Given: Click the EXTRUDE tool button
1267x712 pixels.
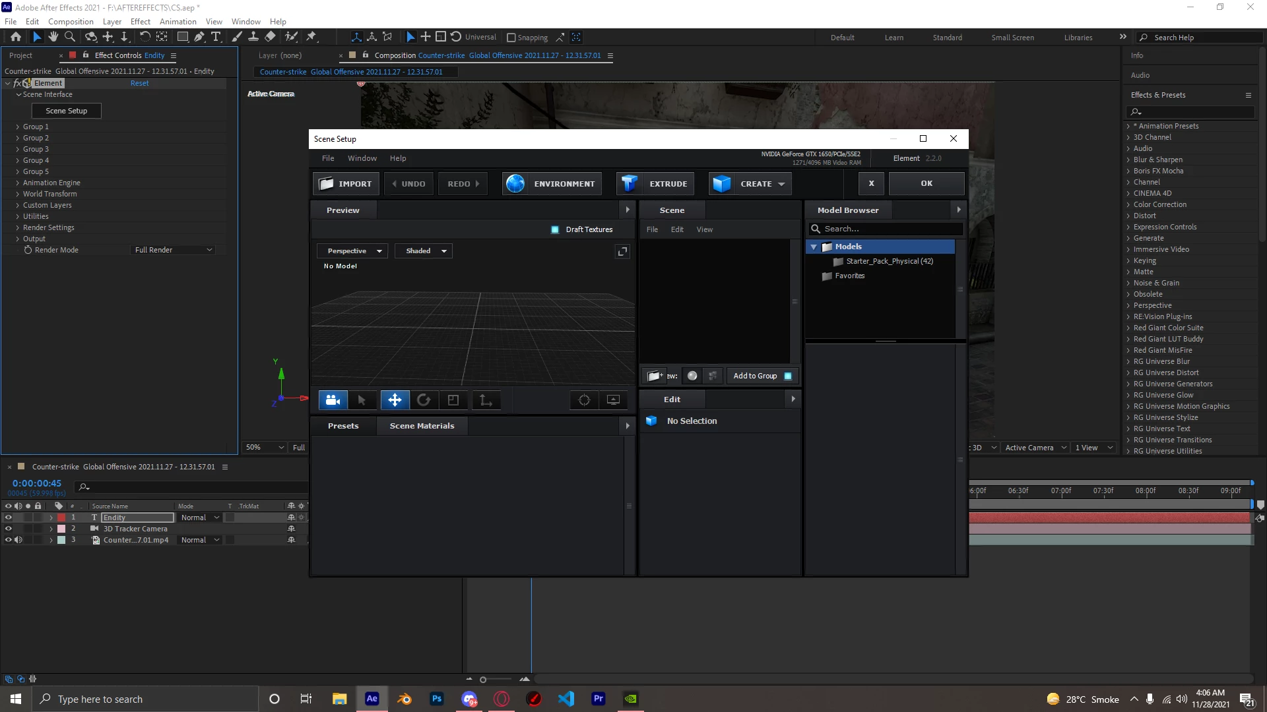Looking at the screenshot, I should [x=656, y=184].
